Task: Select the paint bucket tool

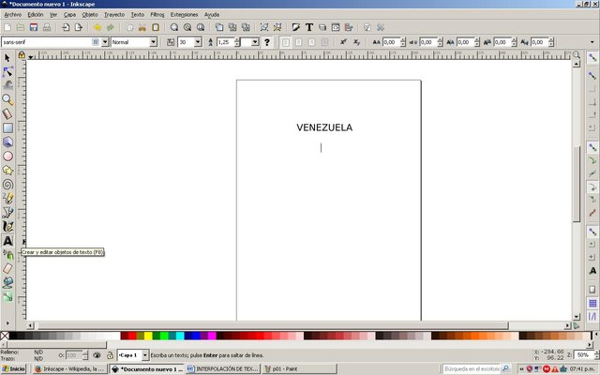Action: click(7, 282)
